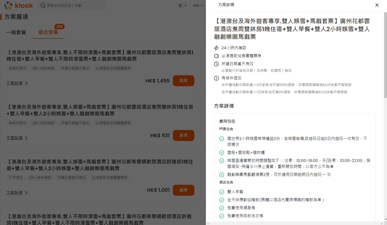Click the scroll-down arrow of panel scrollbar
The image size is (387, 225).
click(385, 219)
